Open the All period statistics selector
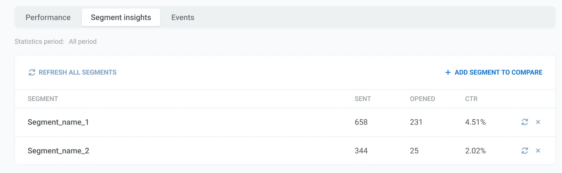The width and height of the screenshot is (562, 173). tap(82, 42)
